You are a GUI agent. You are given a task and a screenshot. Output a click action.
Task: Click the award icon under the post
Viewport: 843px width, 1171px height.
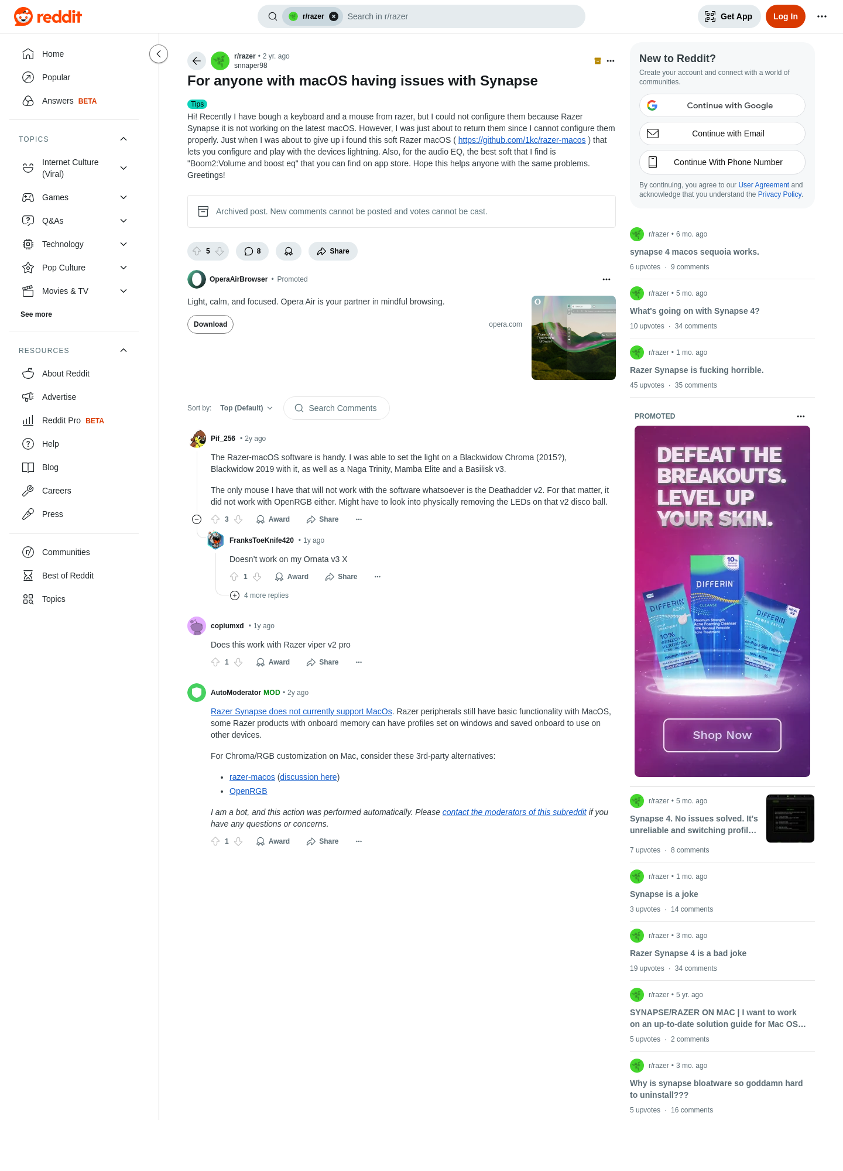point(289,251)
